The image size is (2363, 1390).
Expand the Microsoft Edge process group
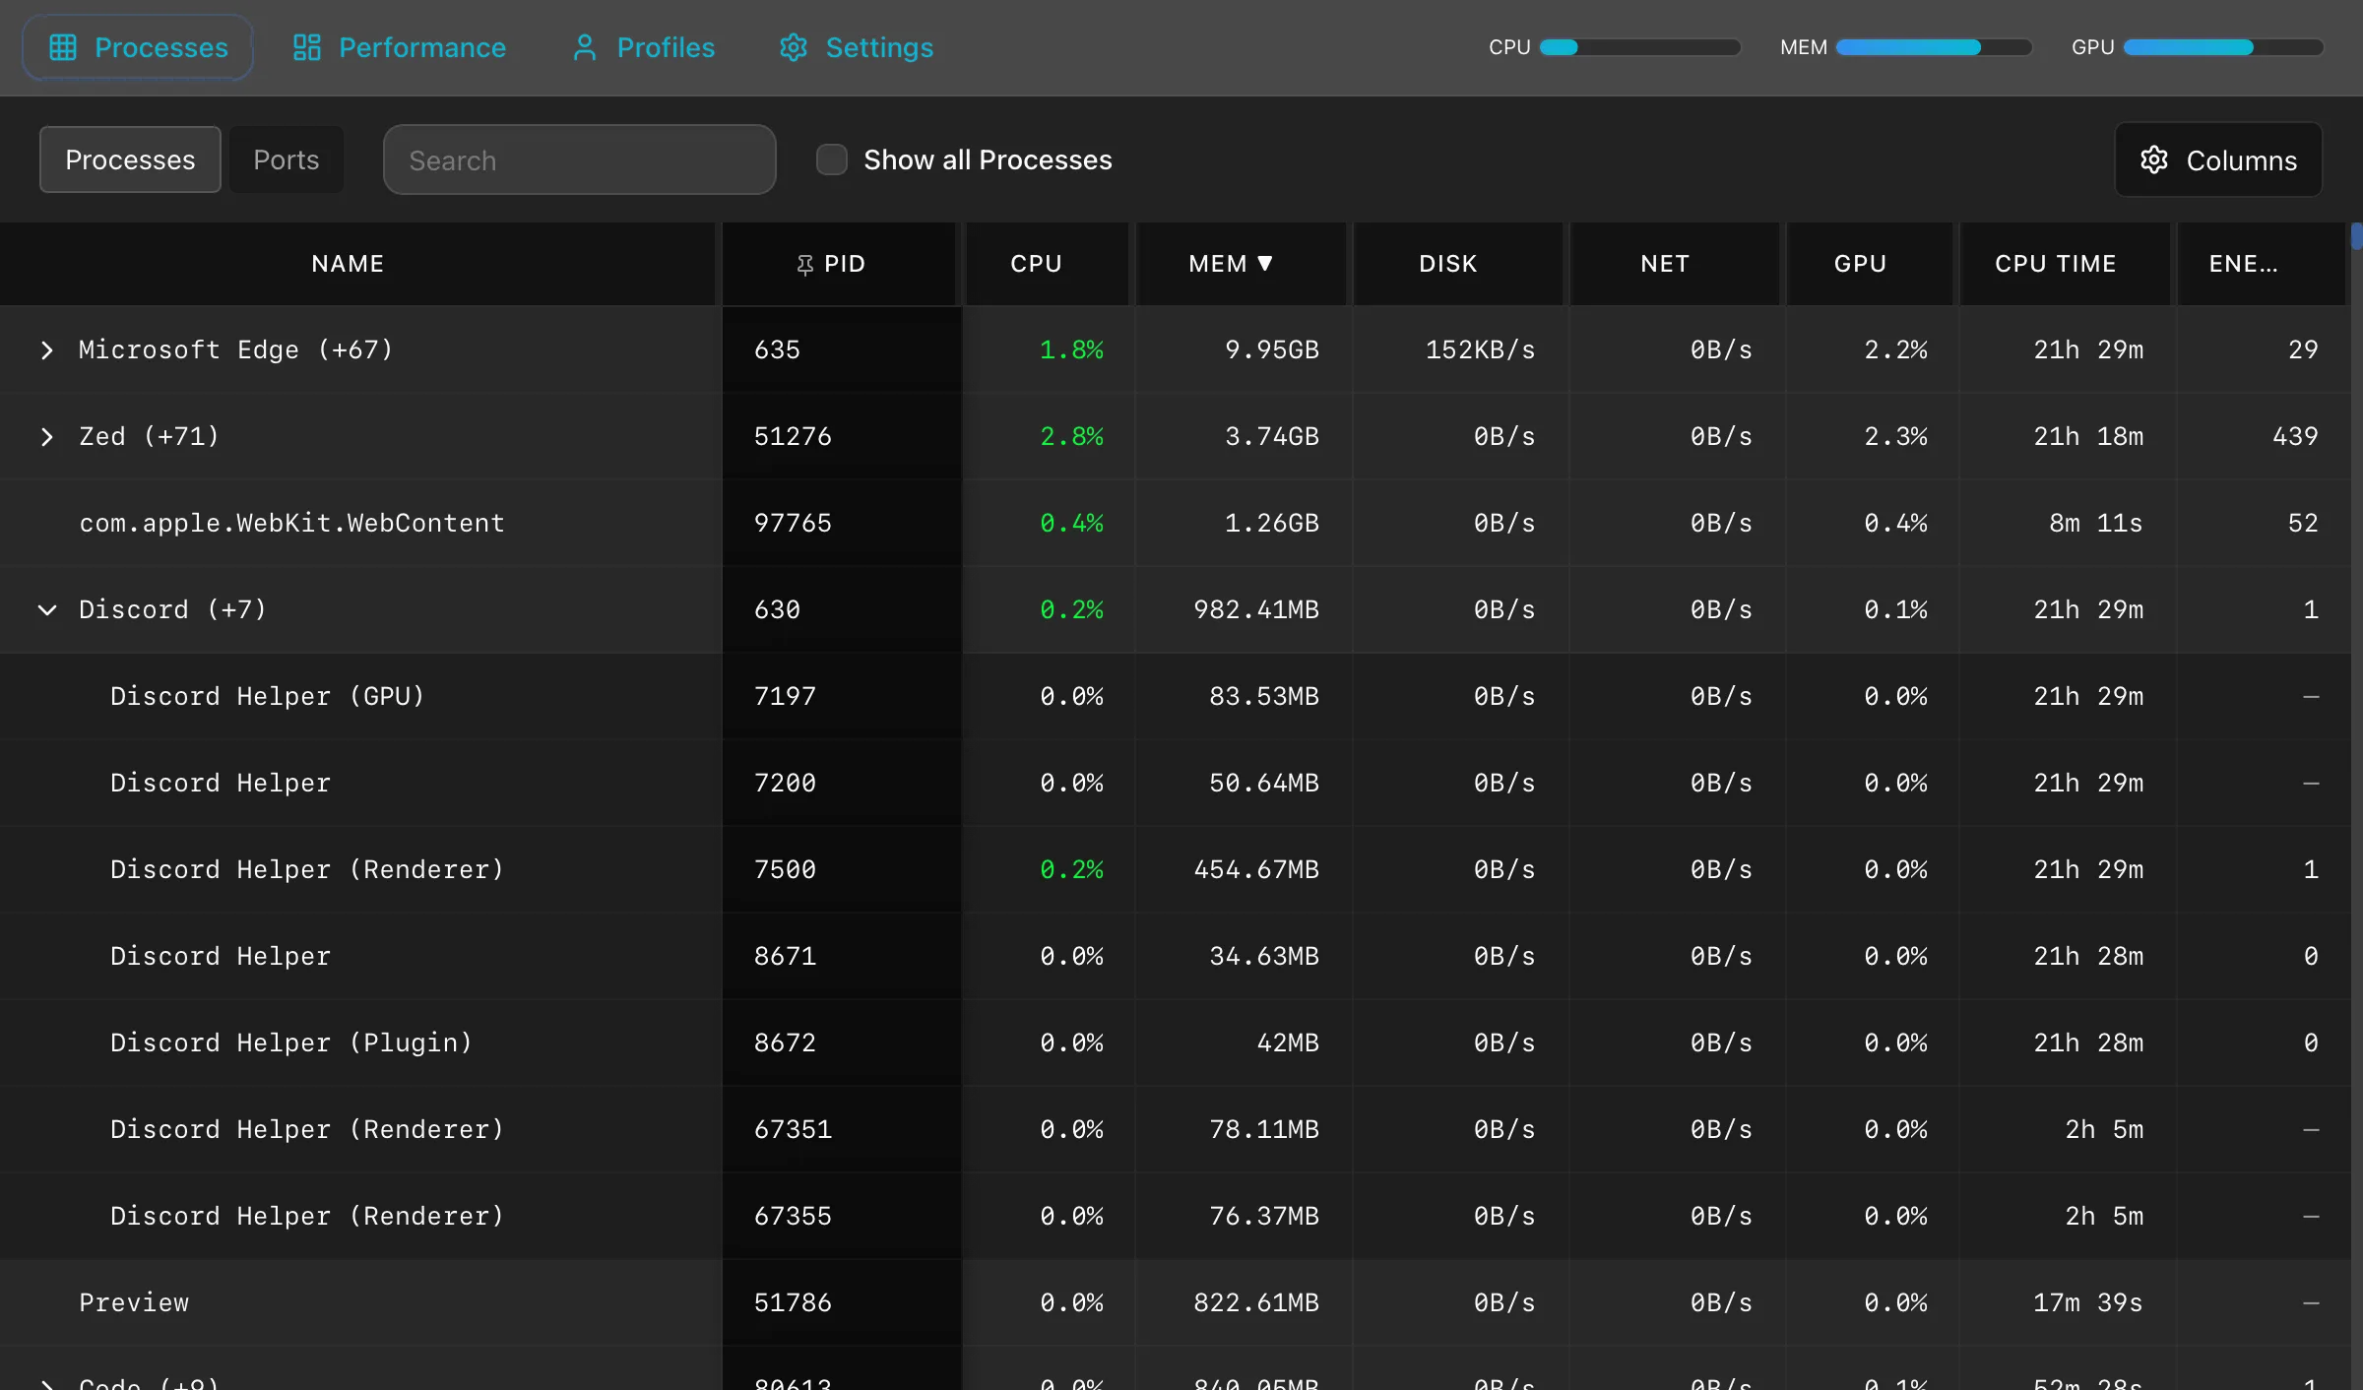point(46,350)
